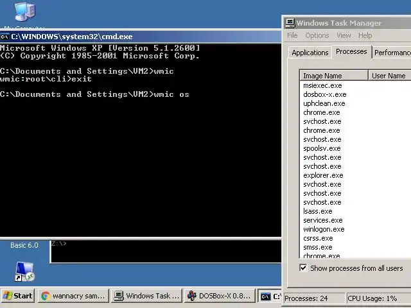This screenshot has height=308, width=411.
Task: Open the Help menu in Task Manager
Action: click(365, 35)
